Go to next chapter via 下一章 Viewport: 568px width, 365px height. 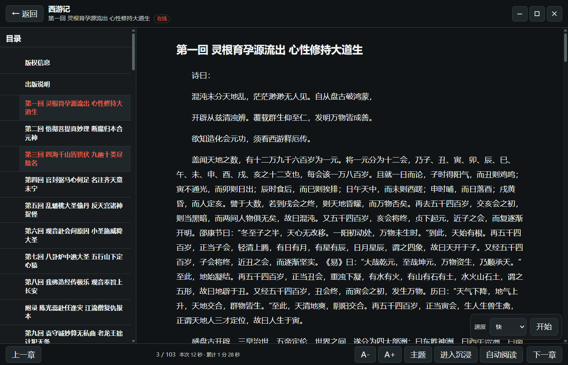click(545, 355)
